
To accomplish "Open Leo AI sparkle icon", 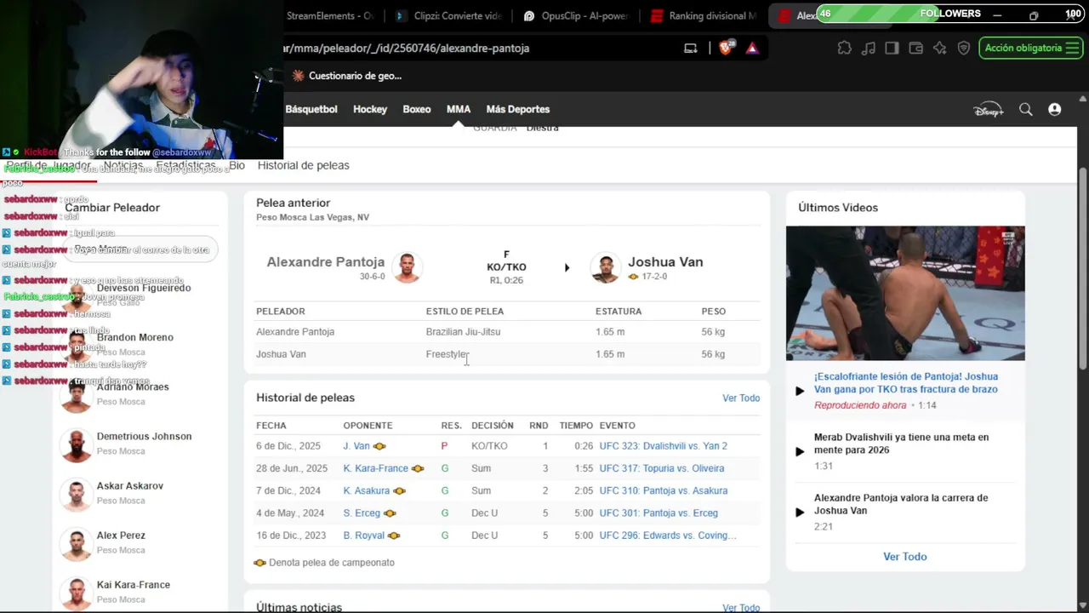I will pyautogui.click(x=939, y=49).
